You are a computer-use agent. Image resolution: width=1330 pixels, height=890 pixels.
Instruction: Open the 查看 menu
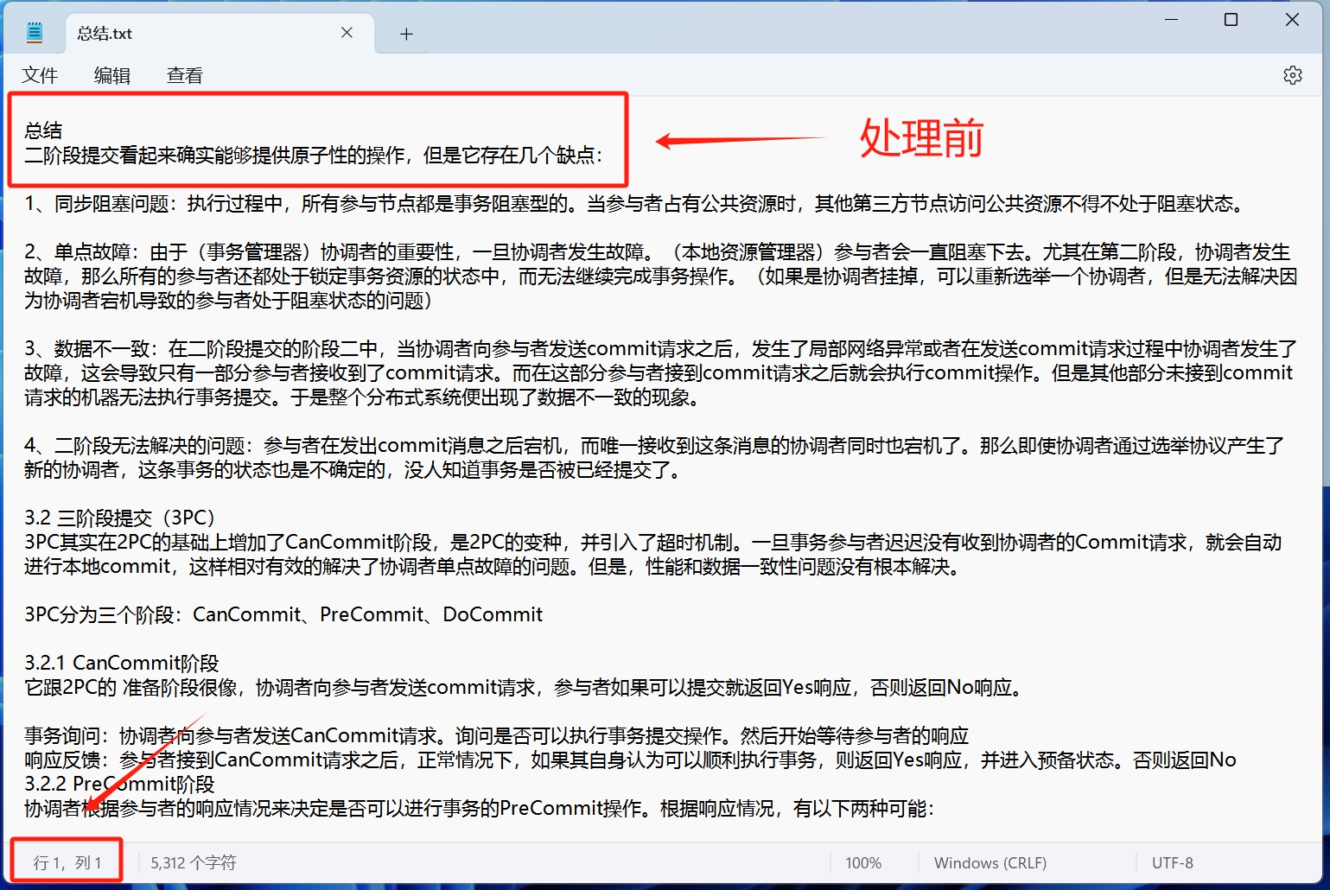coord(184,75)
